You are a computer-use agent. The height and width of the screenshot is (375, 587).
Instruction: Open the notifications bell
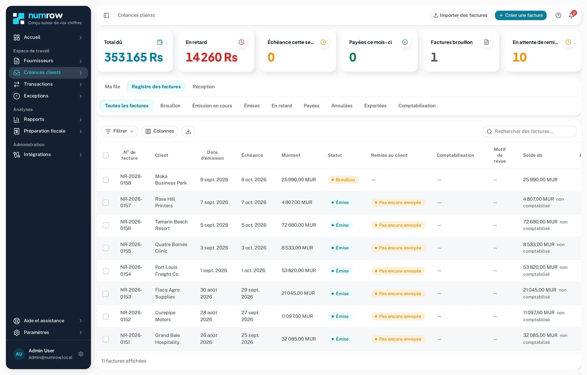click(571, 15)
